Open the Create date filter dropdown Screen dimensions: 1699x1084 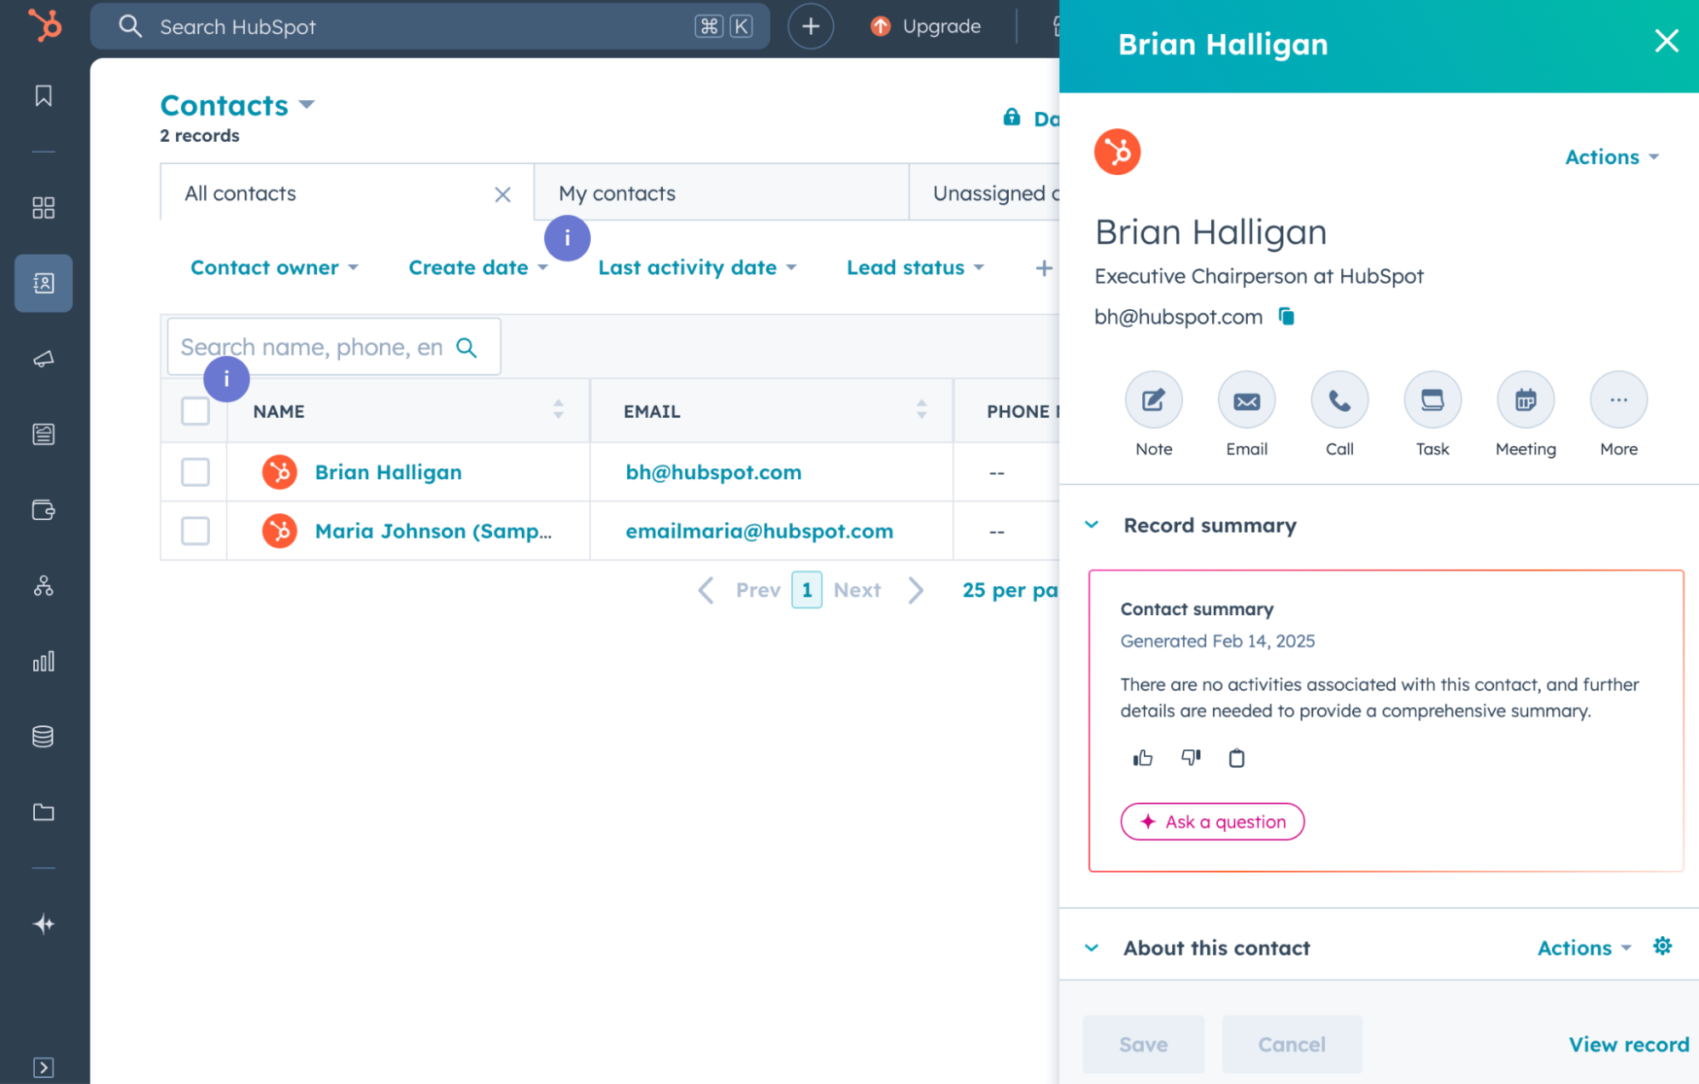(x=478, y=268)
